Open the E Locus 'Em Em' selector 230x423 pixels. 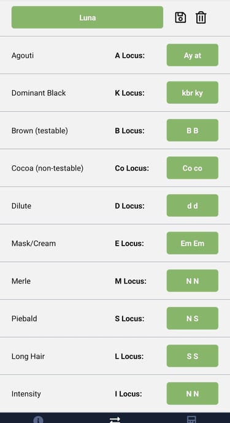[193, 243]
